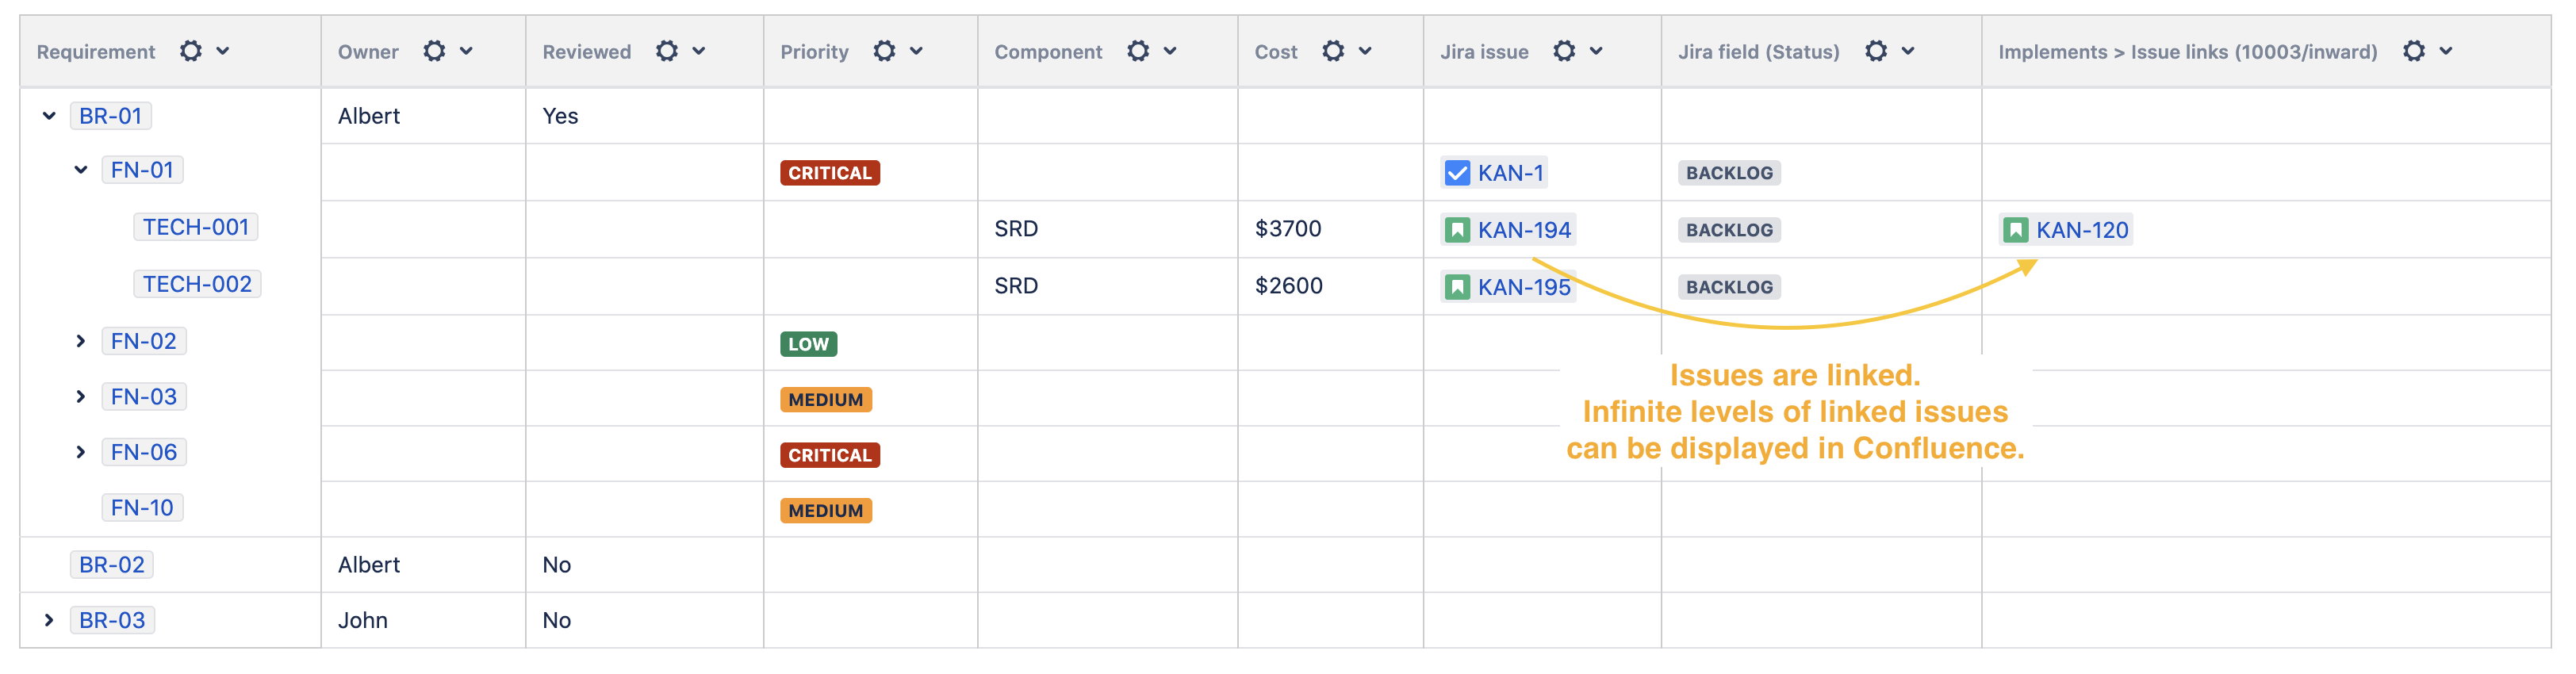The height and width of the screenshot is (674, 2576).
Task: Collapse the FN-01 tree node
Action: coord(81,170)
